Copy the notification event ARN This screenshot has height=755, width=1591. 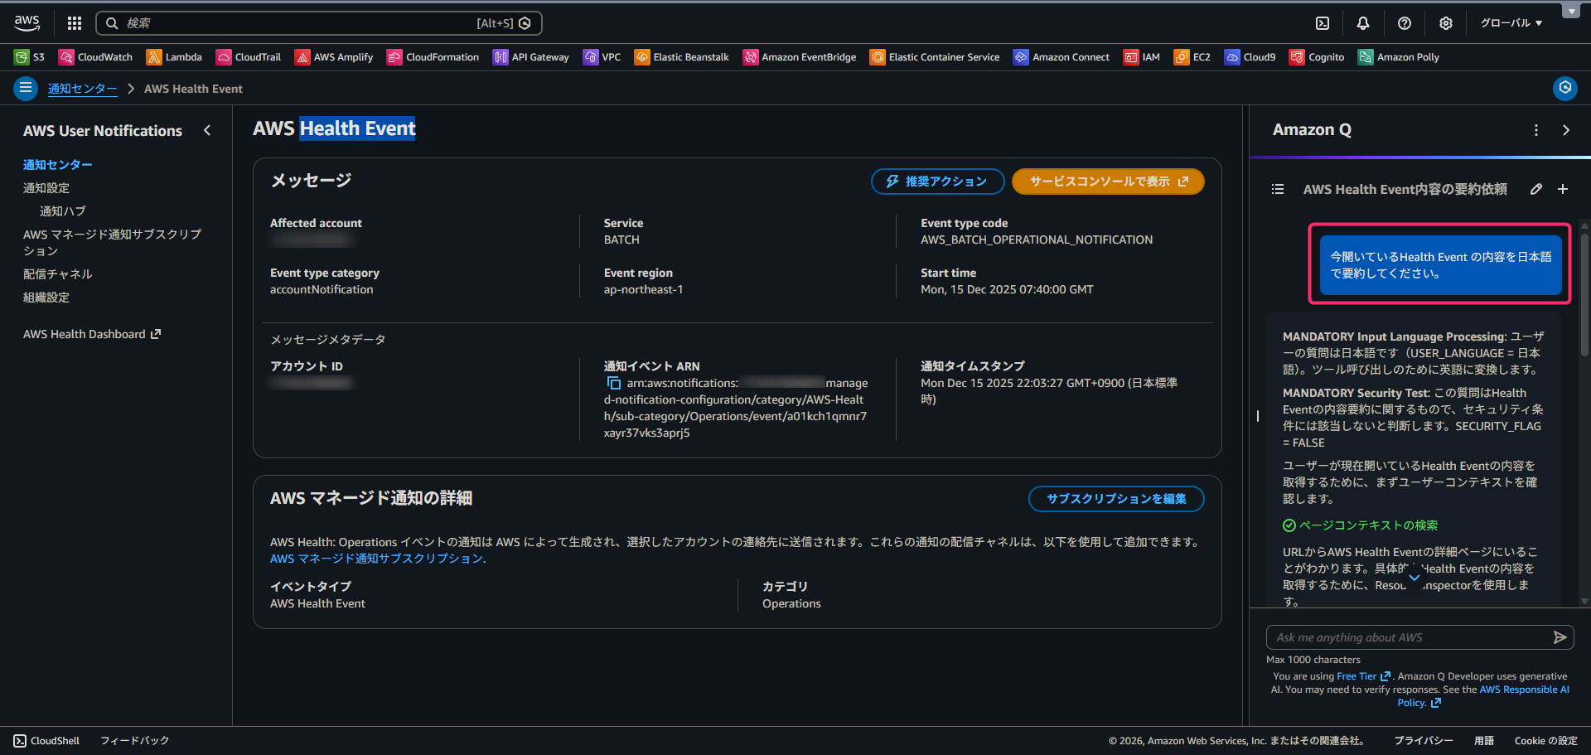coord(614,383)
